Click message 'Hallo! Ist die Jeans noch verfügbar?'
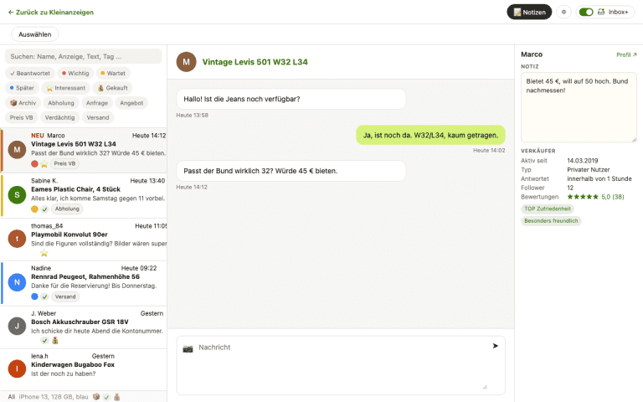This screenshot has width=643, height=402. (x=291, y=99)
